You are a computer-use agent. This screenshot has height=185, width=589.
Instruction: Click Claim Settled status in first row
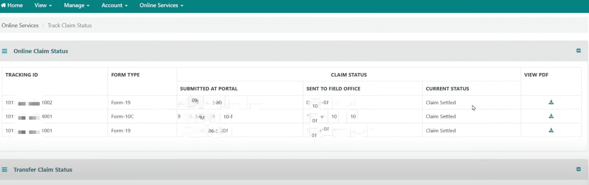click(441, 103)
